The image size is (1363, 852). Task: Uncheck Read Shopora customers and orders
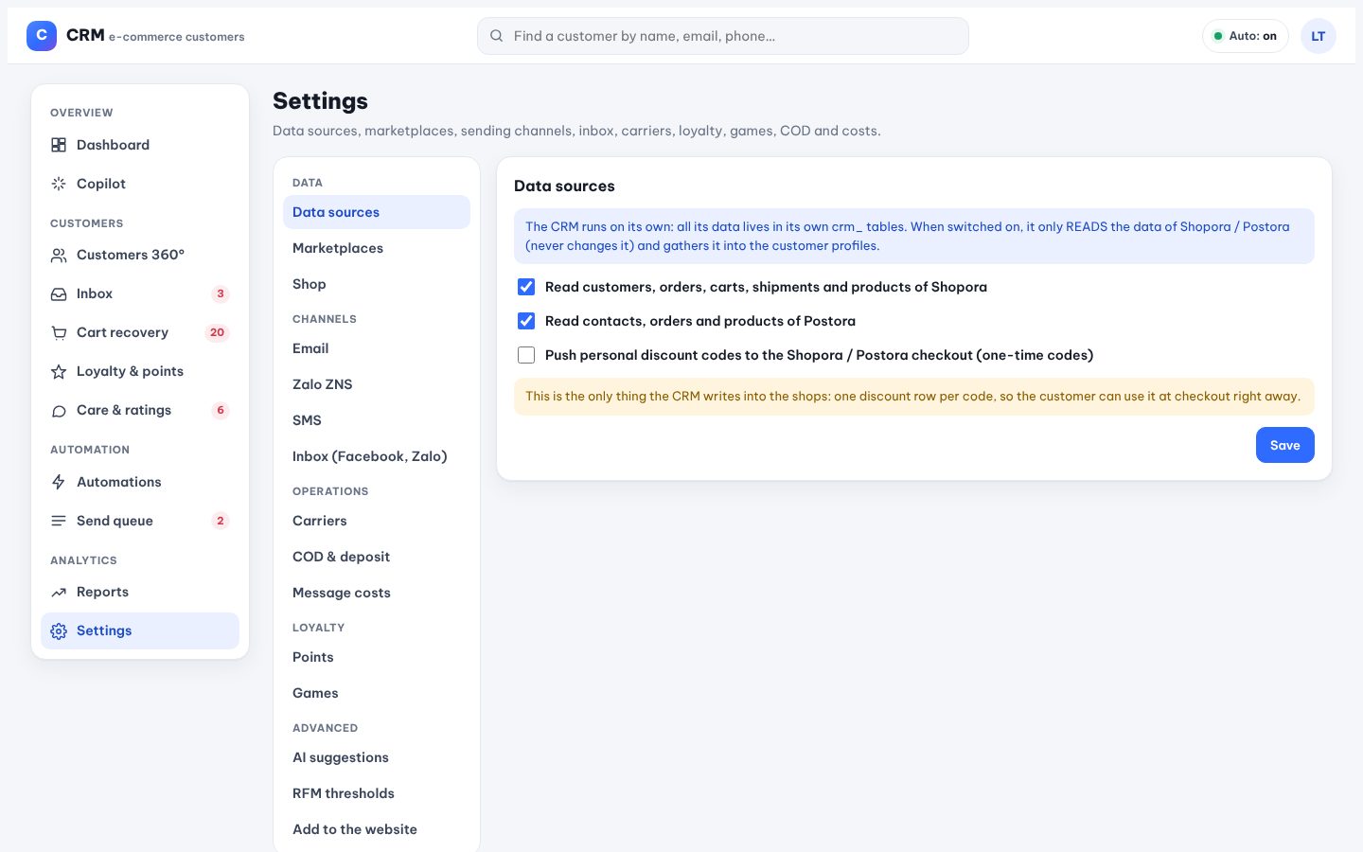pyautogui.click(x=526, y=287)
